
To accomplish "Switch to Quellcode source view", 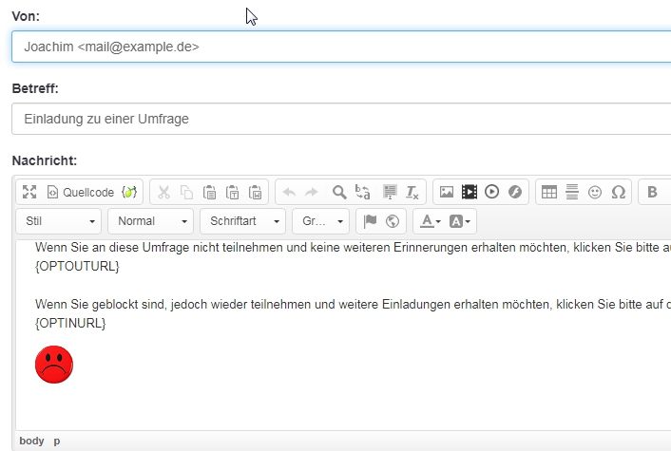I will [80, 192].
